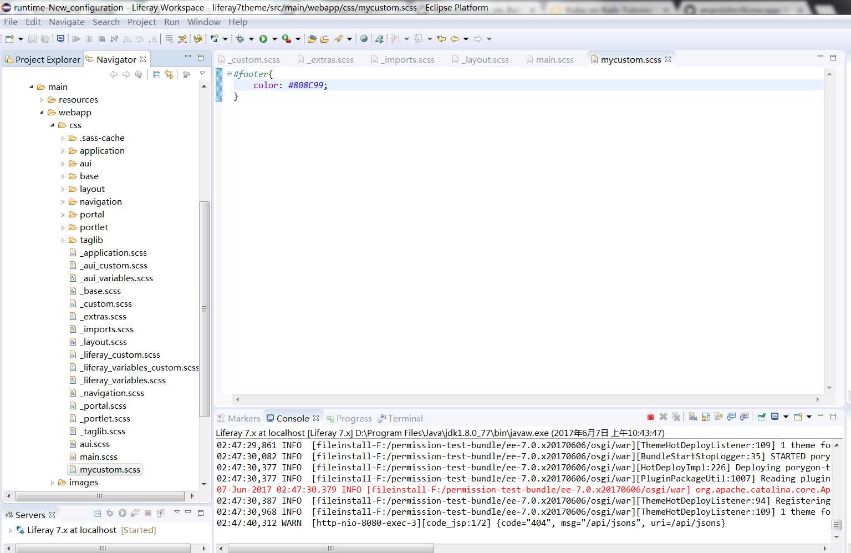This screenshot has height=553, width=851.
Task: Click the Clear Console icon
Action: 693,417
